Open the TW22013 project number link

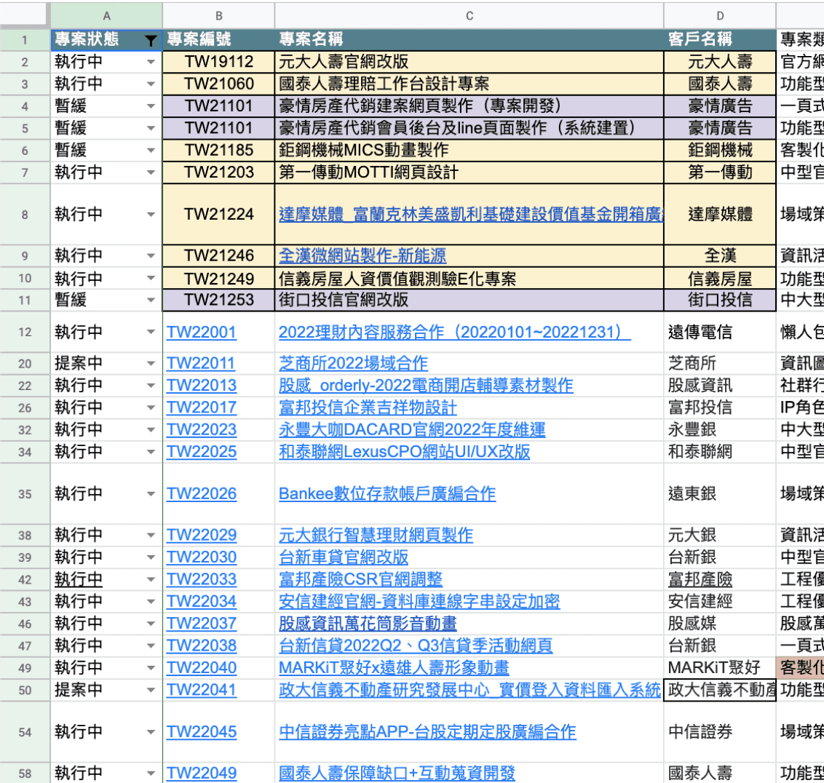coord(202,386)
